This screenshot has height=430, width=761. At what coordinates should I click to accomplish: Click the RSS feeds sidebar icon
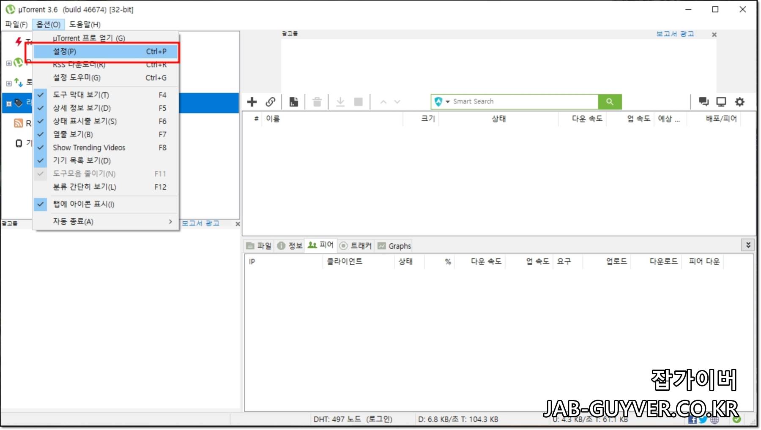point(18,123)
